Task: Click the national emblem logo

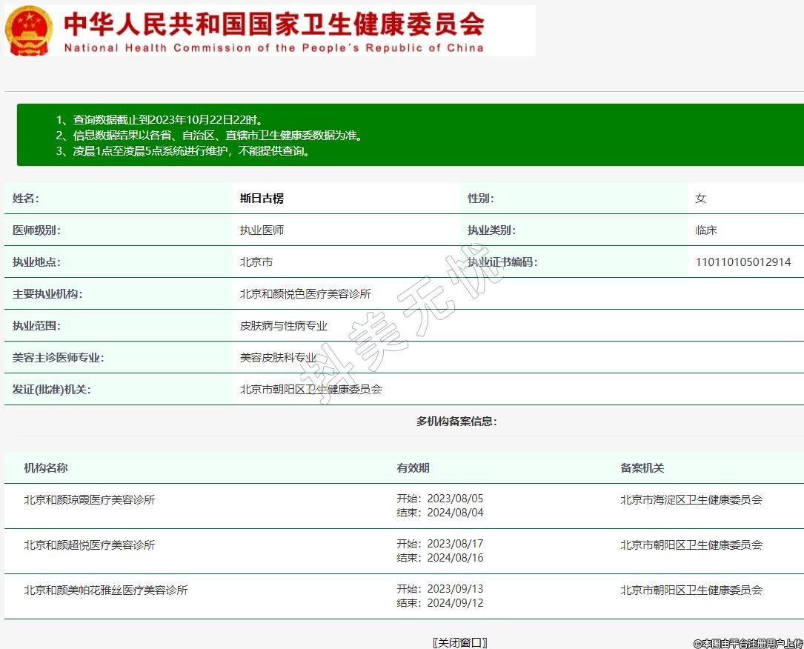Action: tap(29, 31)
